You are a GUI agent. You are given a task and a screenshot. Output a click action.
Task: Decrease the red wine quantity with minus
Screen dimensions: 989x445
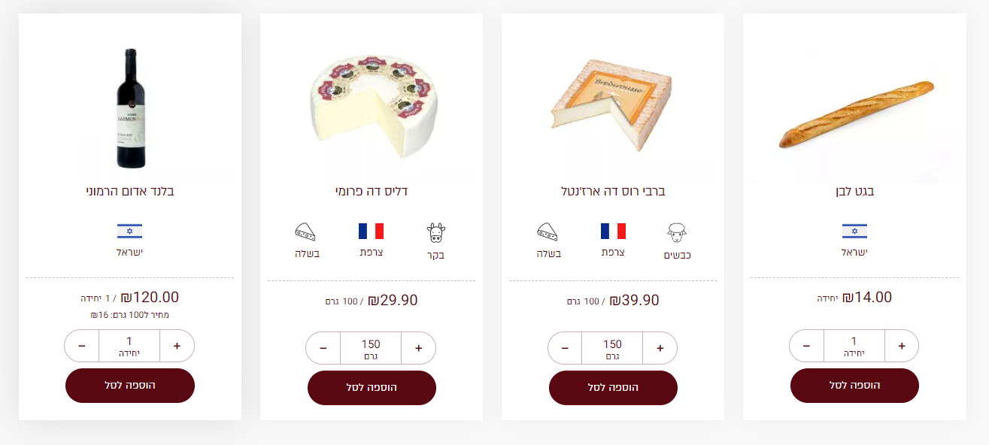[82, 347]
